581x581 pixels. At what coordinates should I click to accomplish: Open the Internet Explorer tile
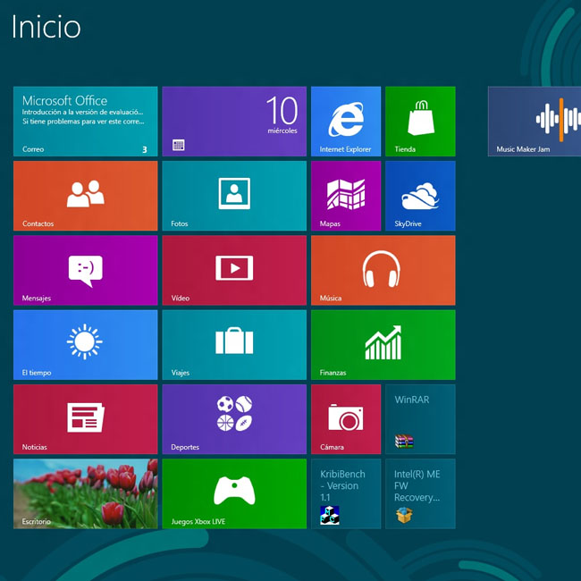(345, 122)
